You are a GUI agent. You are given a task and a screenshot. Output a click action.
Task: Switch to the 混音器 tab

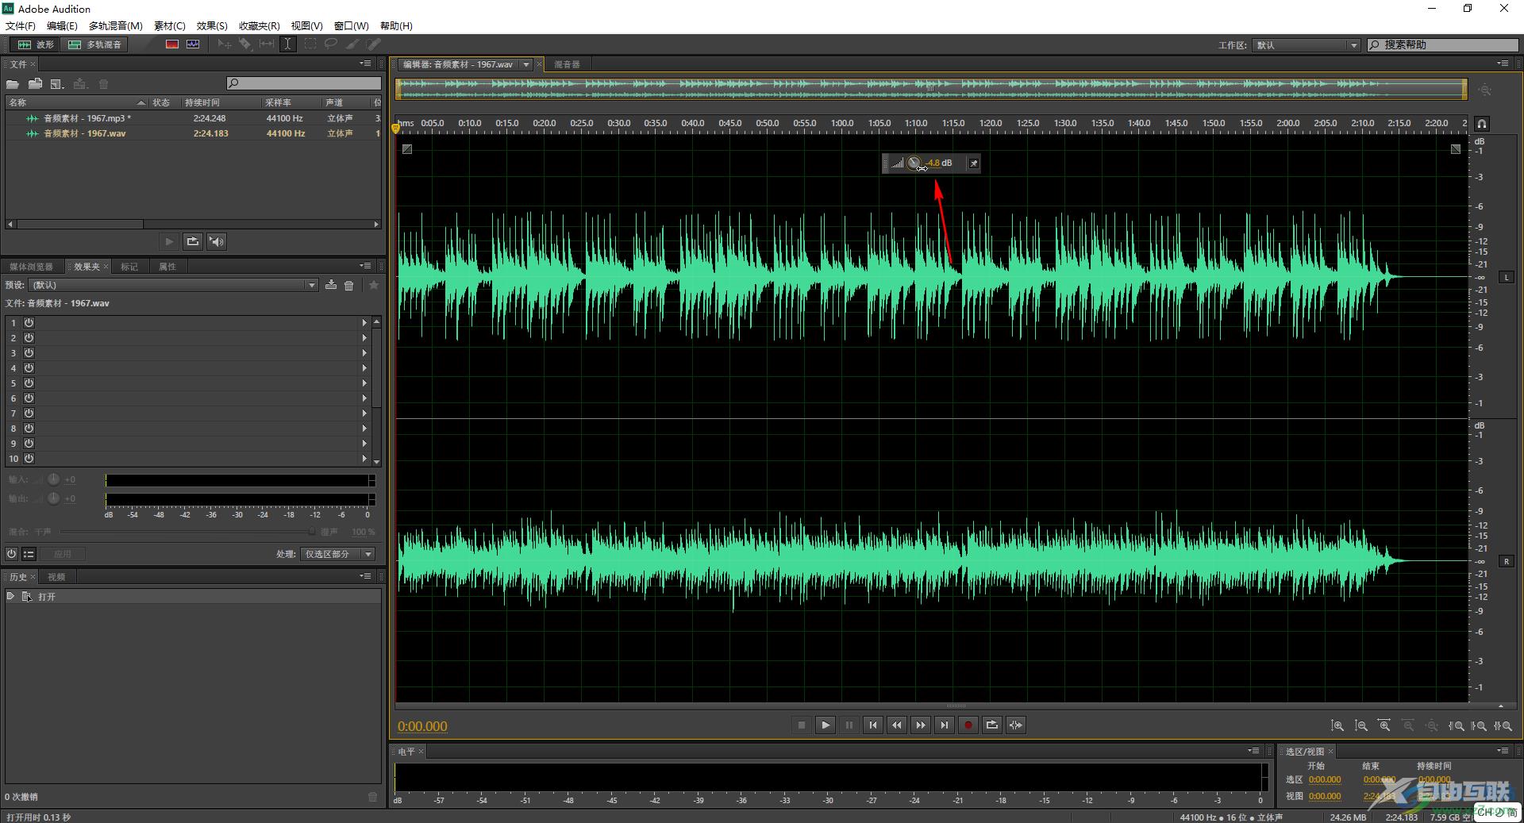[567, 64]
